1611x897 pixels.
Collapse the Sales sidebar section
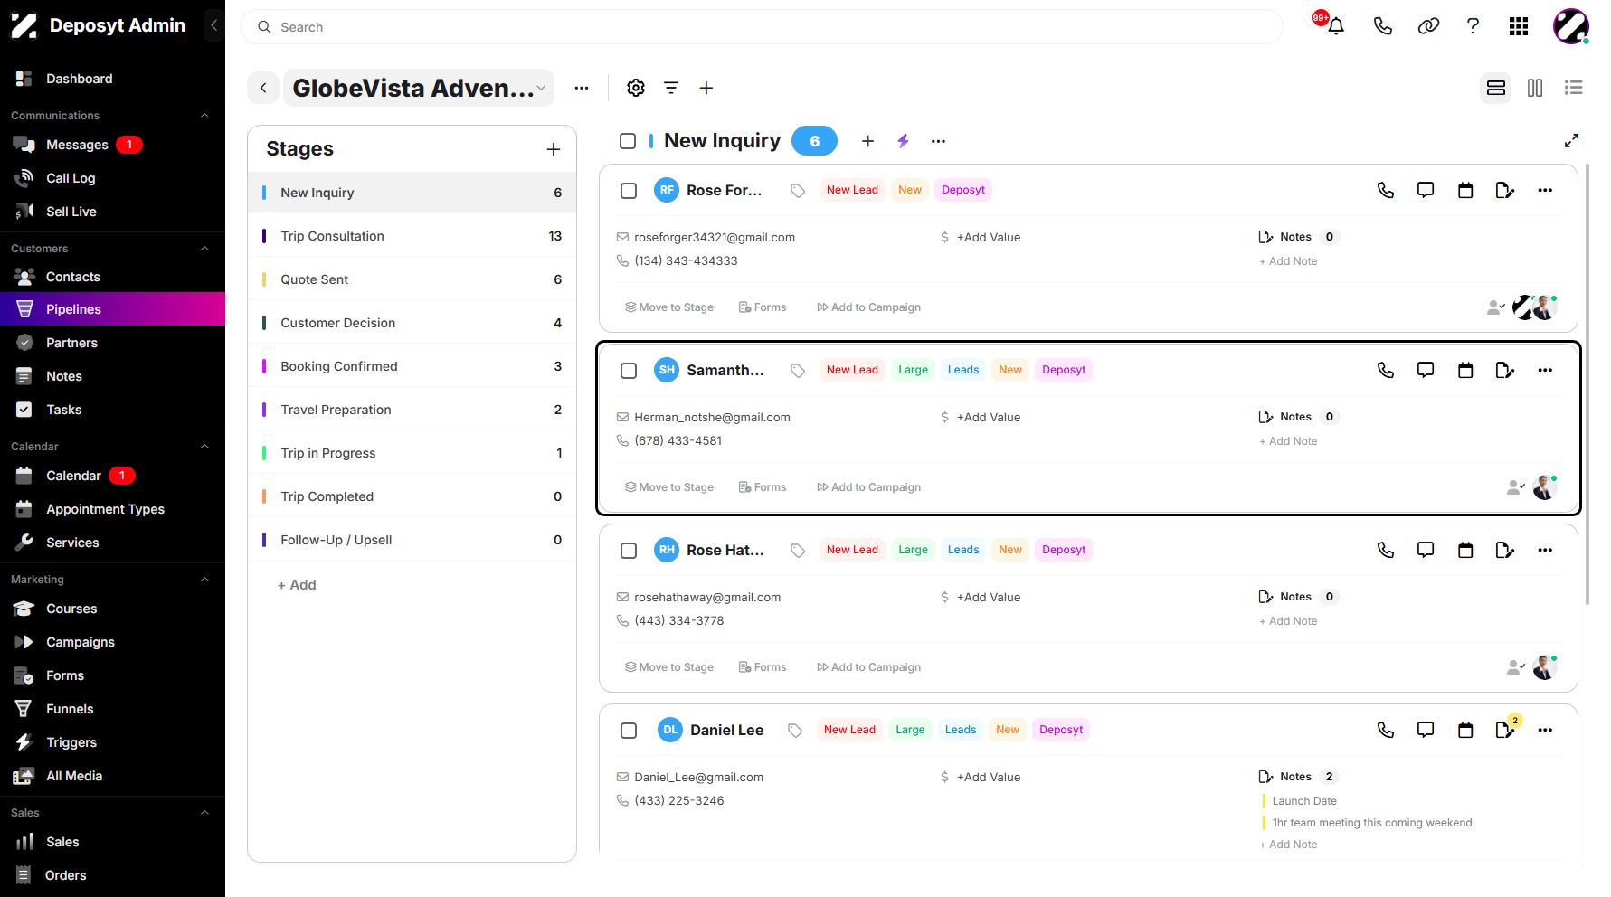coord(204,813)
